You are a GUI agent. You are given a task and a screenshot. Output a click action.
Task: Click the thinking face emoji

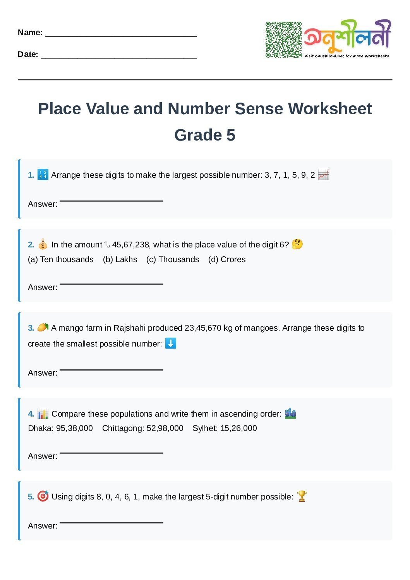[297, 244]
